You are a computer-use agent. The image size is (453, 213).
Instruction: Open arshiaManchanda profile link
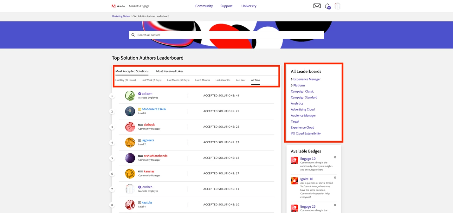coord(156,156)
